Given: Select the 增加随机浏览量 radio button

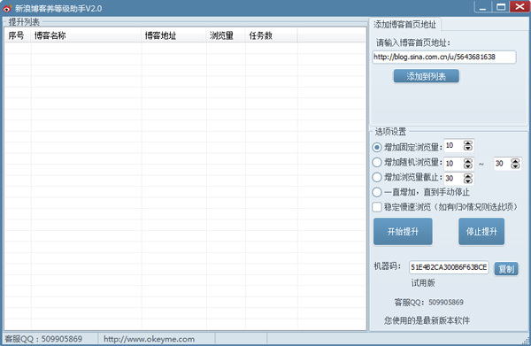Looking at the screenshot, I should coord(377,163).
